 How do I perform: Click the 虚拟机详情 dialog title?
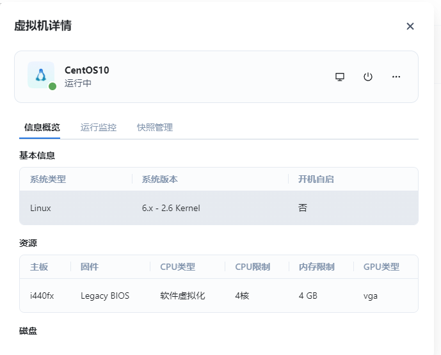click(x=43, y=26)
